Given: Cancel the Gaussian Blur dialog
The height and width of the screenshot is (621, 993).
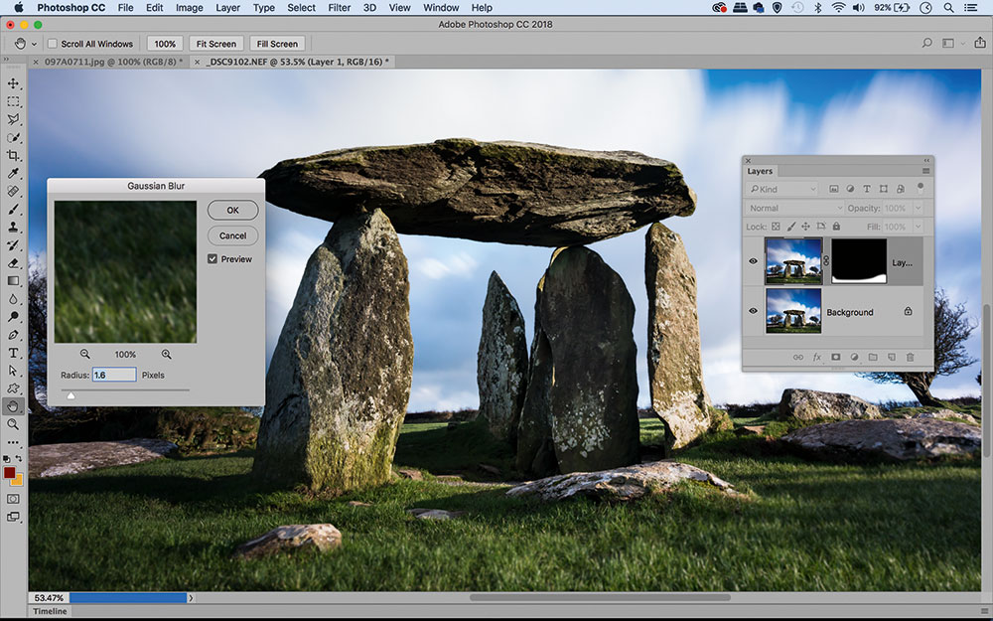Looking at the screenshot, I should click(233, 235).
